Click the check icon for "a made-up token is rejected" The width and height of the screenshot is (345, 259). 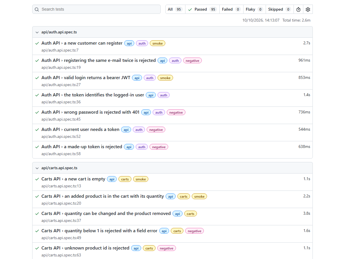[x=37, y=147]
